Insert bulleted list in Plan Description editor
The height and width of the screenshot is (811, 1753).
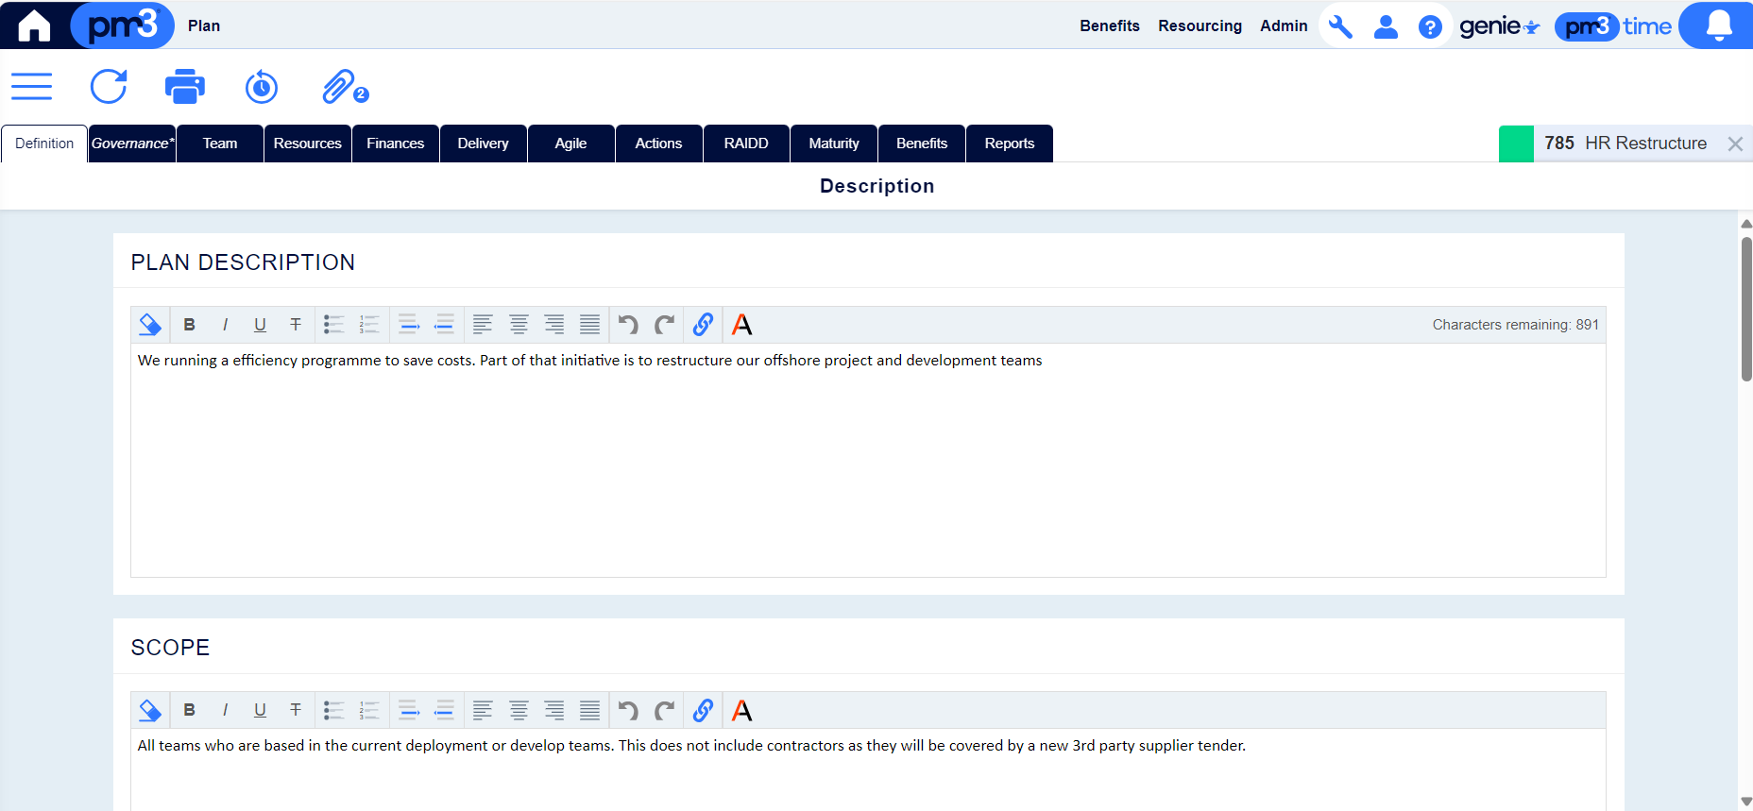point(333,325)
